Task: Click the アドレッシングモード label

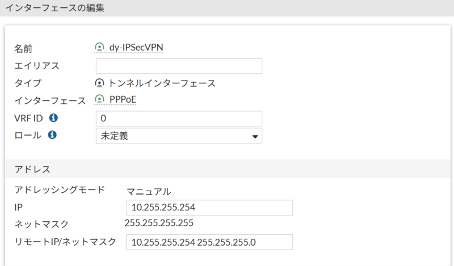Action: pyautogui.click(x=60, y=190)
